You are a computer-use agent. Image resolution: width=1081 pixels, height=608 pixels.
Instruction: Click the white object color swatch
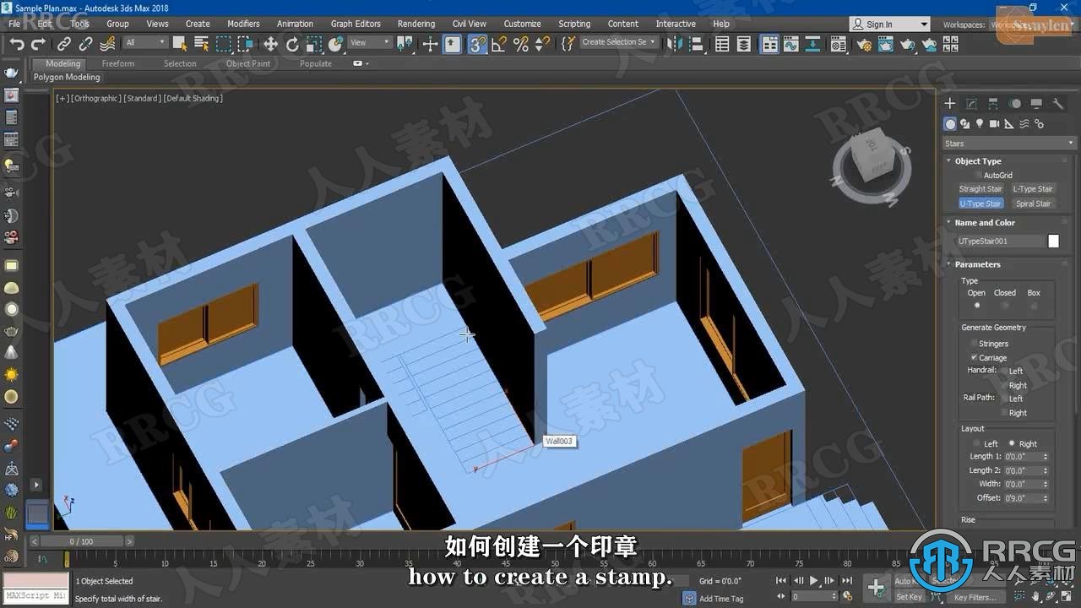pos(1053,242)
